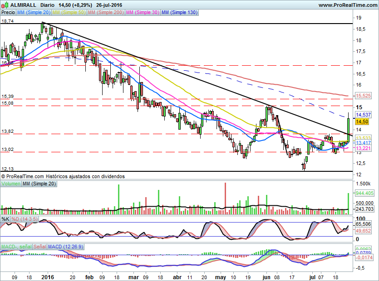This screenshot has width=379, height=281.
Task: Select the Volumen indicator label
Action: tap(10, 184)
